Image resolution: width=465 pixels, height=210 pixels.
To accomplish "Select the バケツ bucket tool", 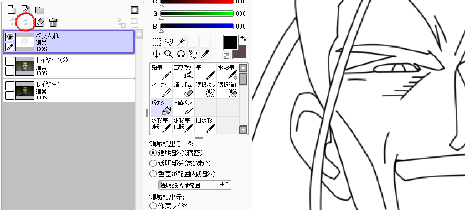I will 161,107.
